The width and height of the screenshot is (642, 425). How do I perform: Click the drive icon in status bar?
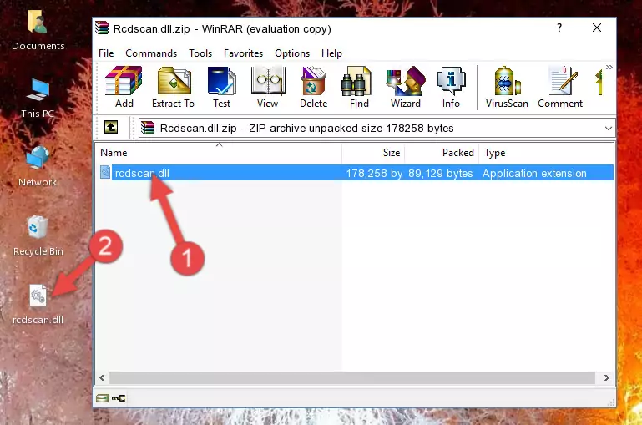point(103,398)
